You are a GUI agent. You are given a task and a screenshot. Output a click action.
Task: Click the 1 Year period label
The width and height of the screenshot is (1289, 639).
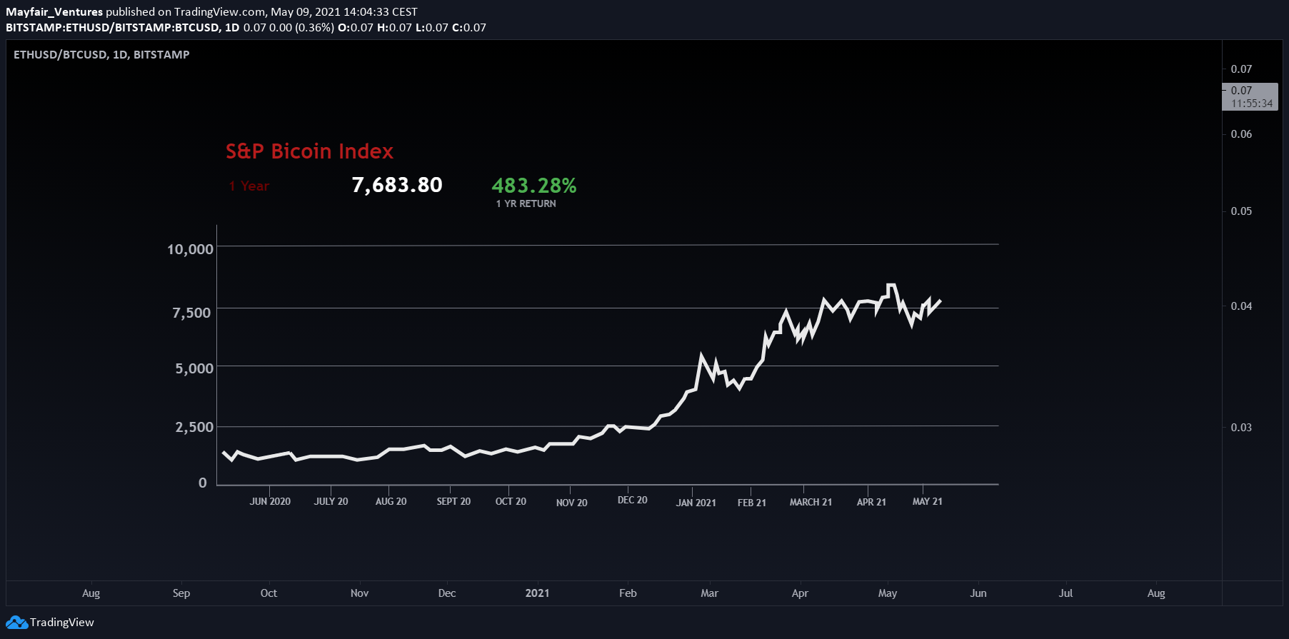249,186
